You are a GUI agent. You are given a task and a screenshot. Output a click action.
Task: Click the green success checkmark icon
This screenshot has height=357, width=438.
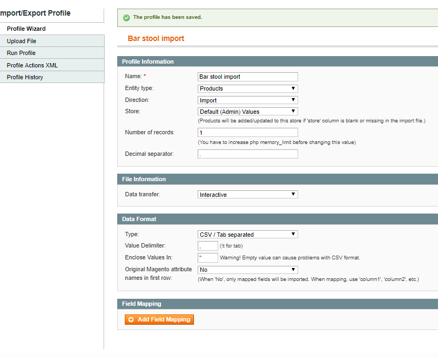pos(126,18)
